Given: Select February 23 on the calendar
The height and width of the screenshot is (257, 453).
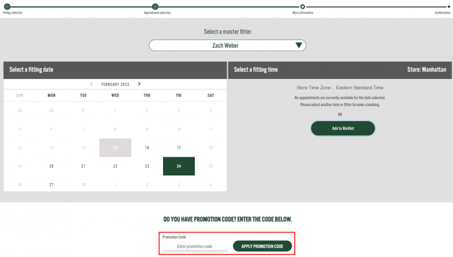Looking at the screenshot, I should click(x=147, y=166).
